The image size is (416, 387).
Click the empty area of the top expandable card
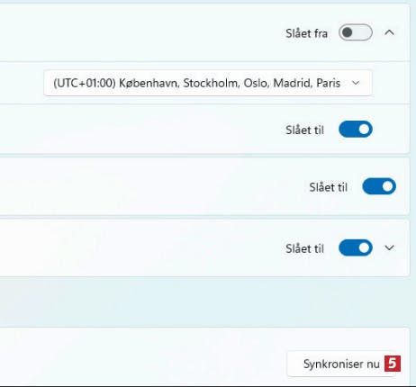pos(135,32)
